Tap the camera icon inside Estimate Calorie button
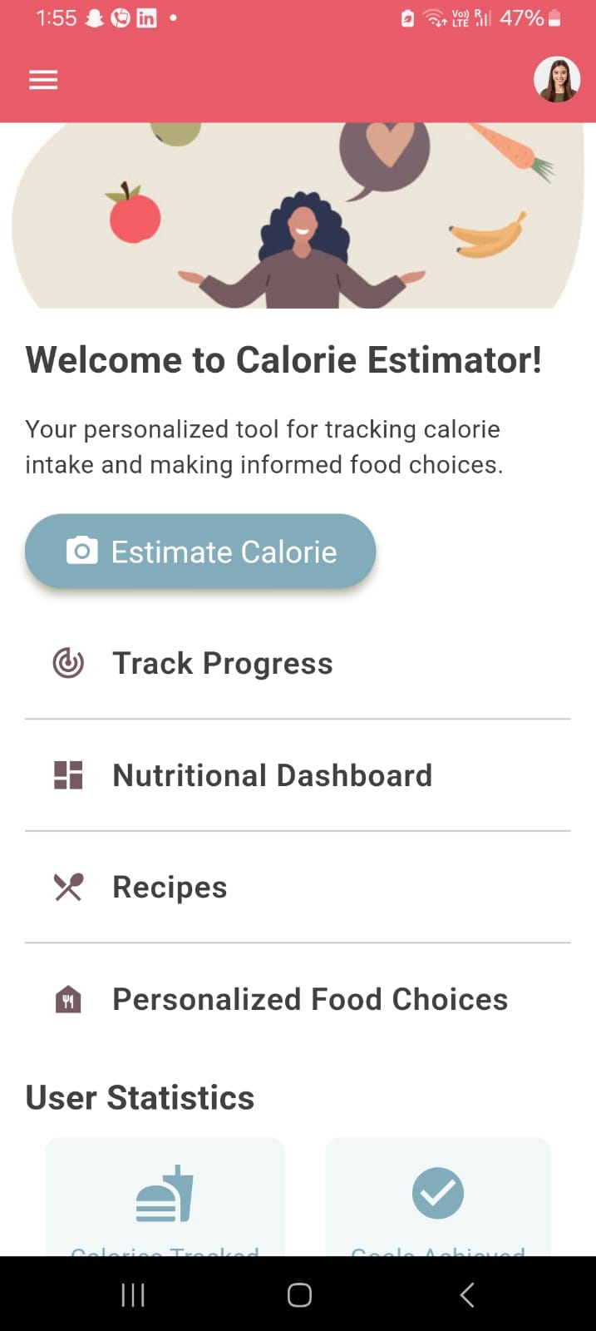Viewport: 596px width, 1331px height. click(81, 551)
